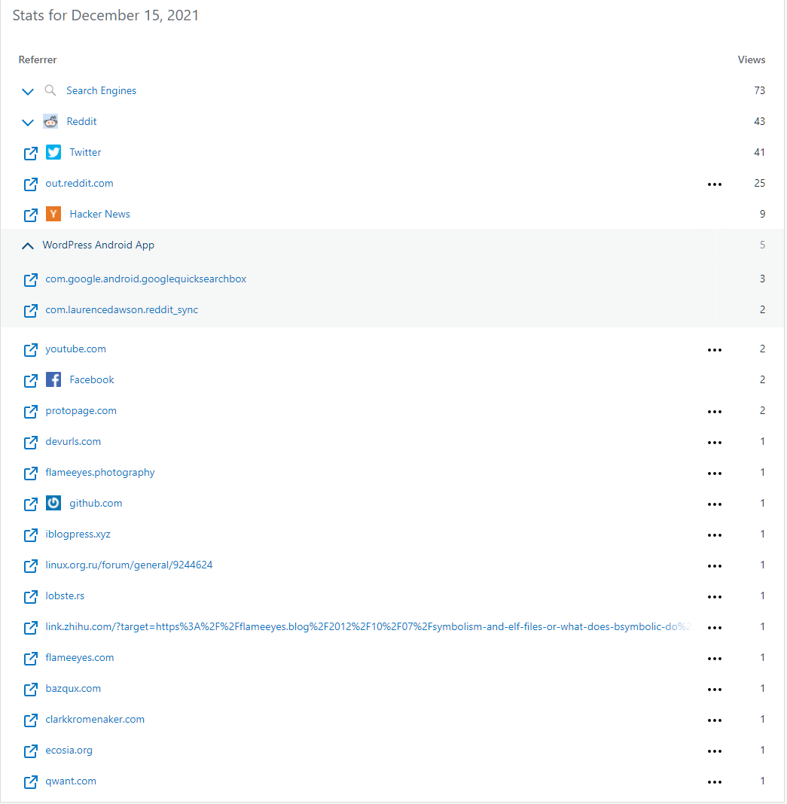
Task: Open the lobste.rs referrer link
Action: click(x=65, y=595)
